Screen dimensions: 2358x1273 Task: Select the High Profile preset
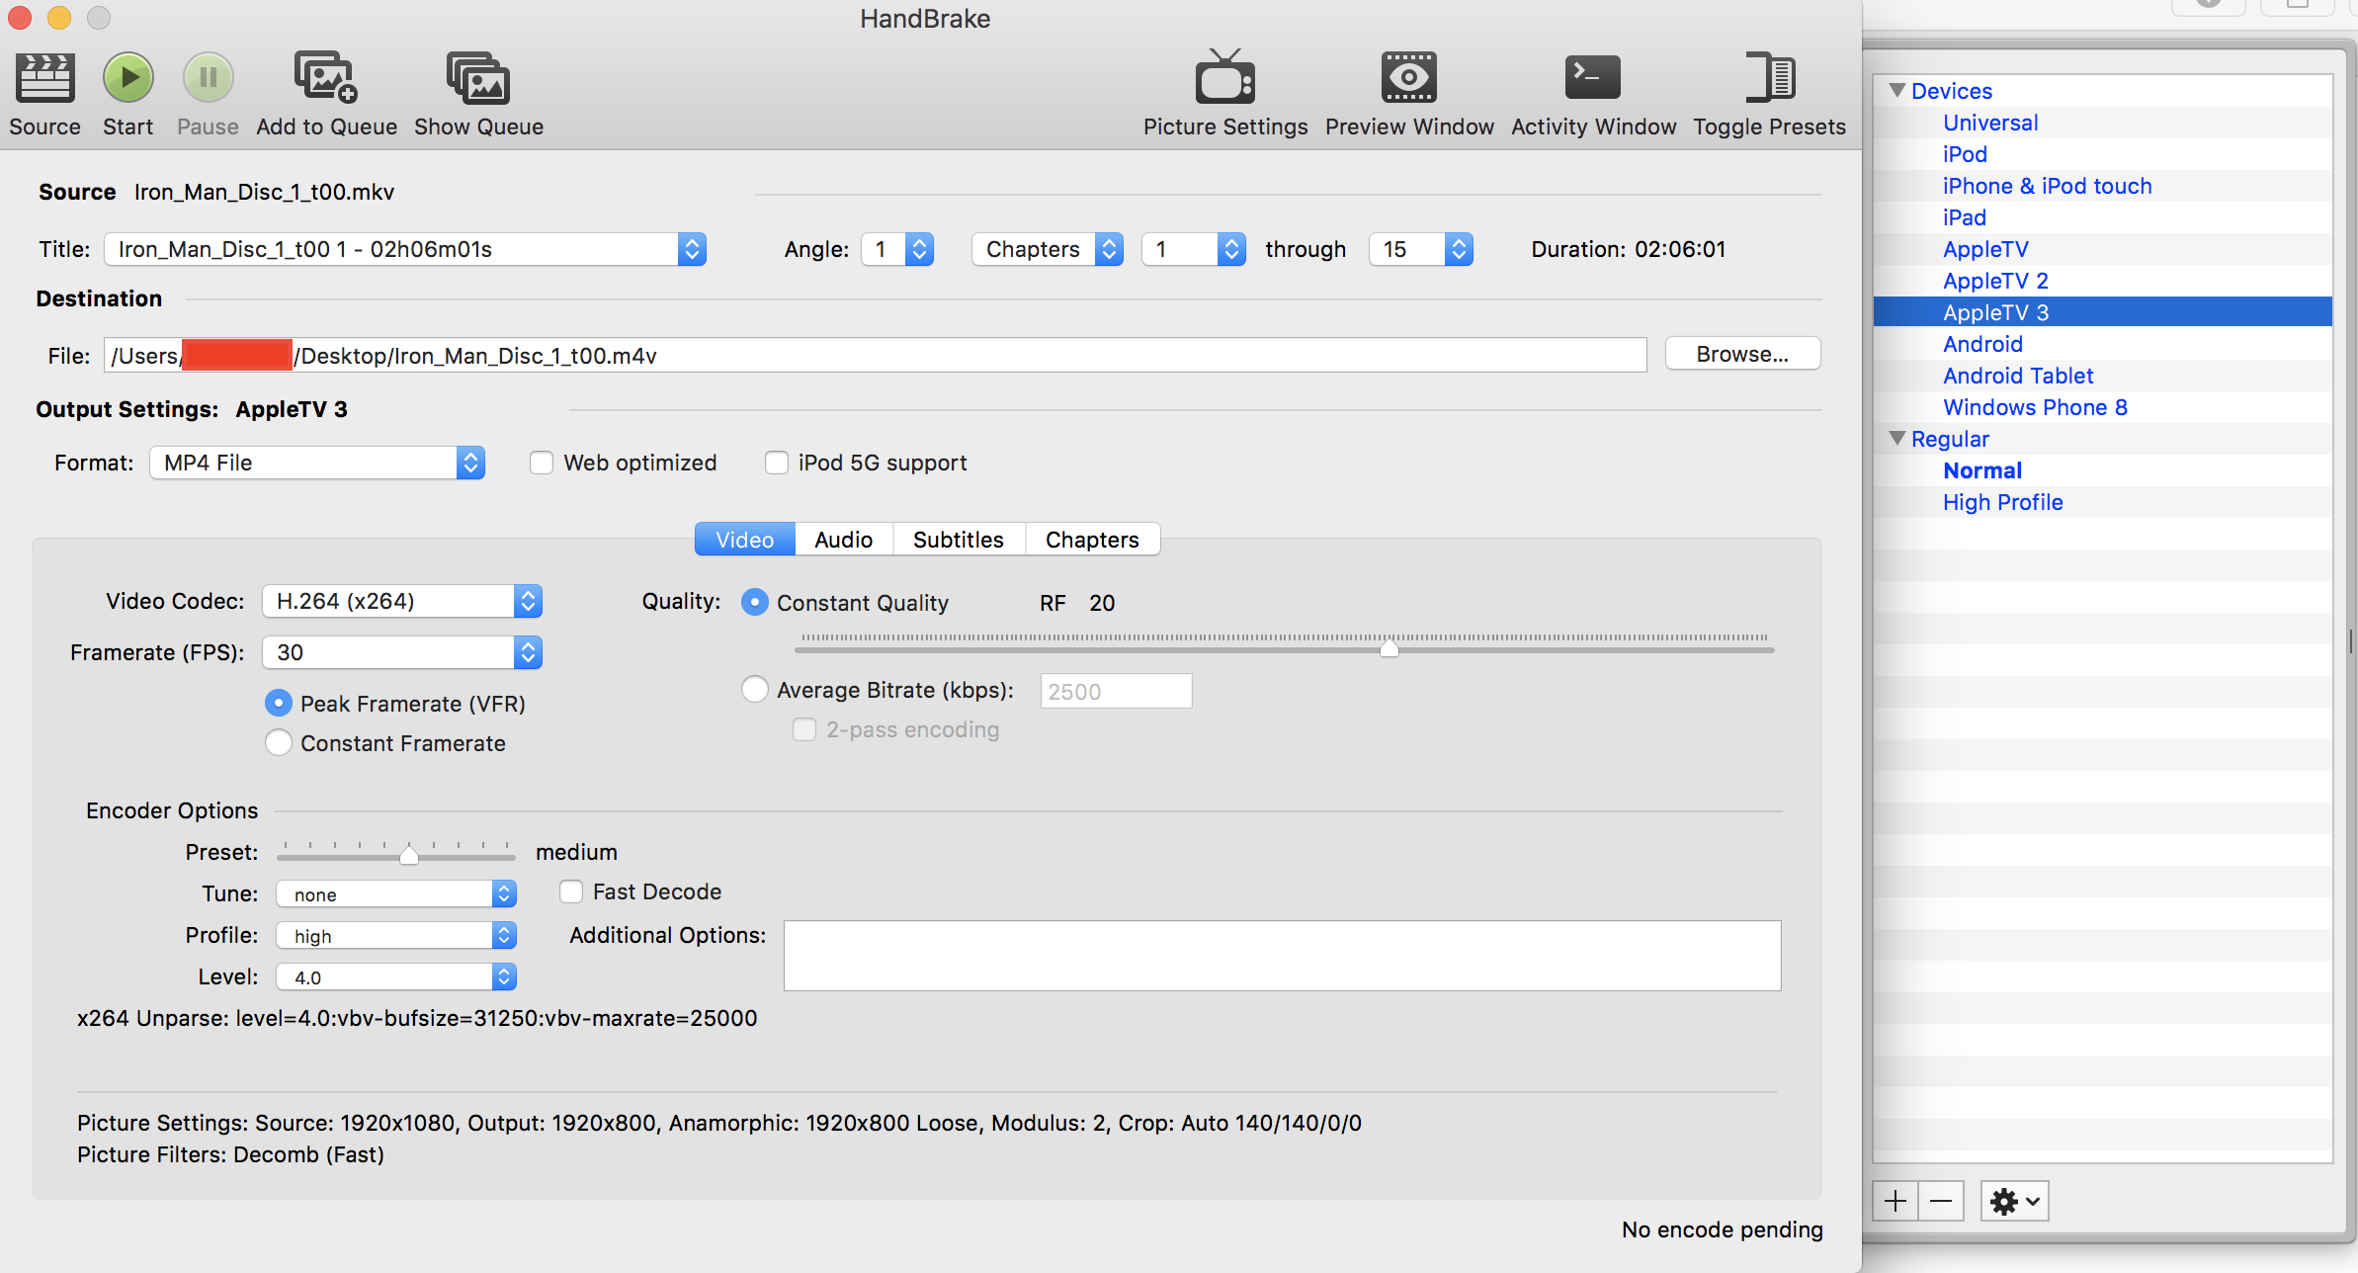click(x=2002, y=502)
